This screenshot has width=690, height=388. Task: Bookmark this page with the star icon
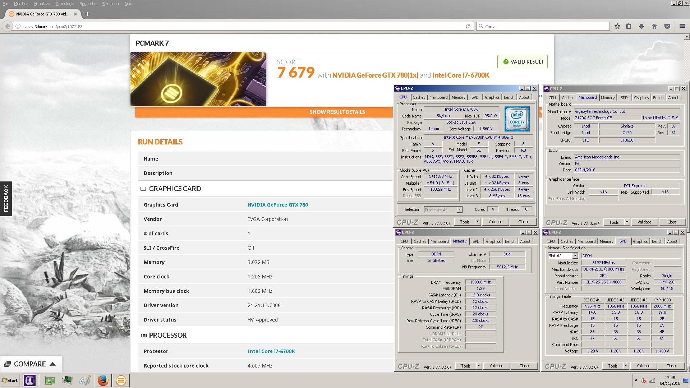617,26
